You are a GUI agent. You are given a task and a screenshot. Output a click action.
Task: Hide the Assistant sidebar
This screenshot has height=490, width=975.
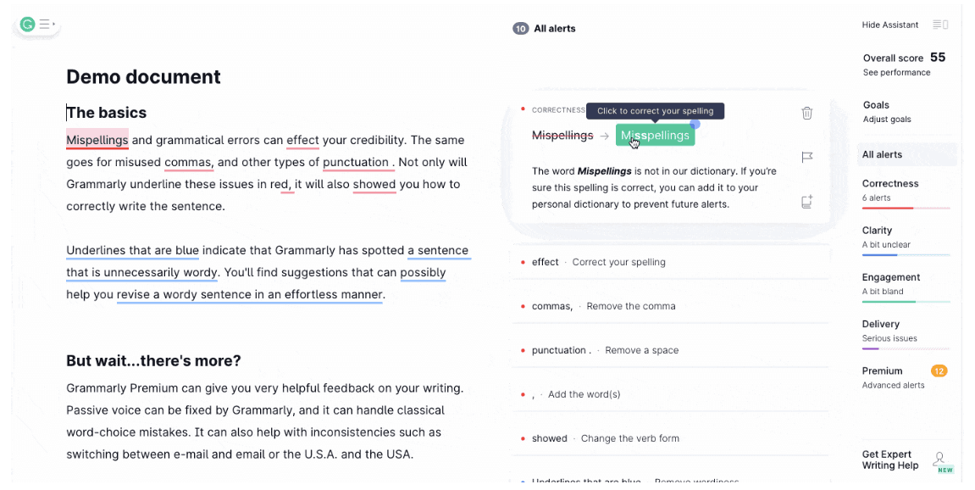(x=889, y=25)
